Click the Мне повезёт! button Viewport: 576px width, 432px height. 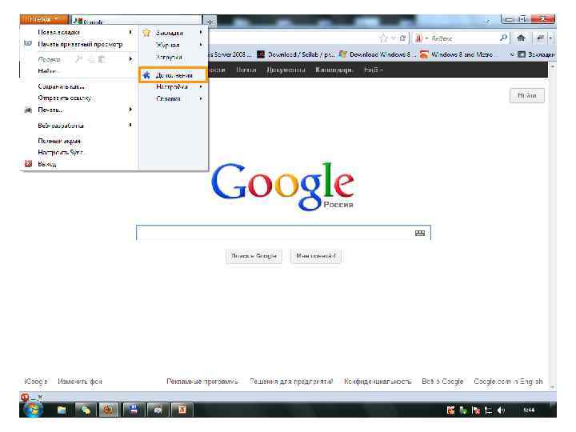[316, 256]
